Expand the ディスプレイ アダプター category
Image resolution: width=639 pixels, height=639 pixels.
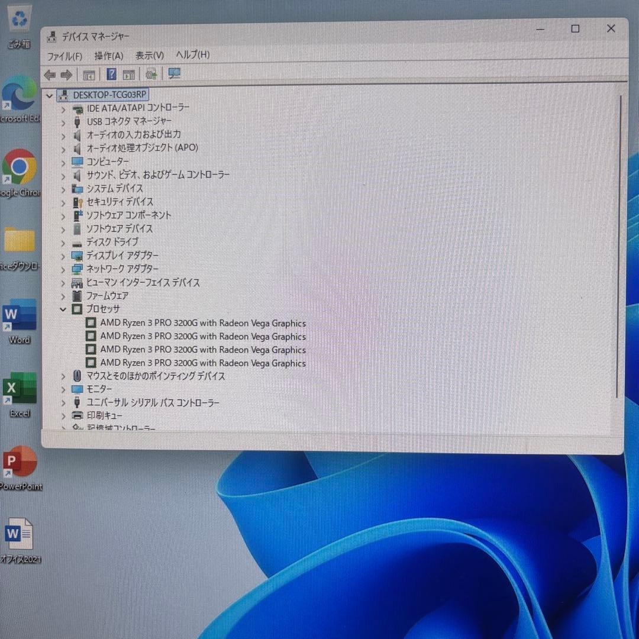point(63,256)
